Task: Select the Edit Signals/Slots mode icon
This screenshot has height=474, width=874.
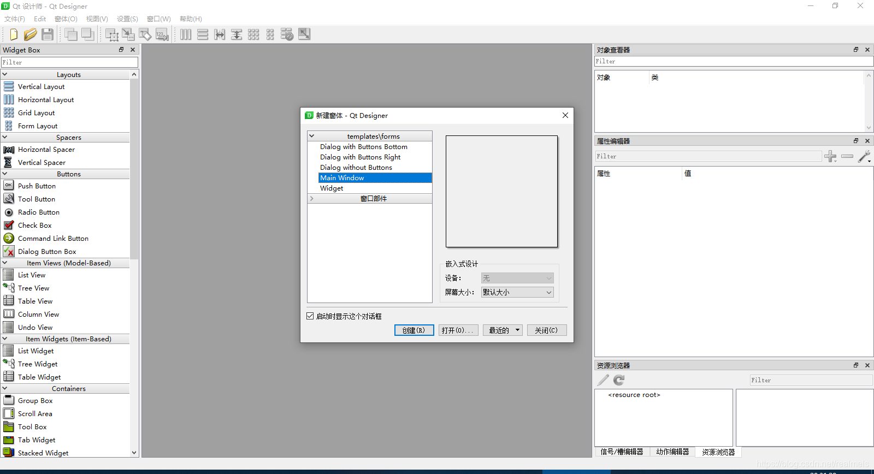Action: click(128, 34)
